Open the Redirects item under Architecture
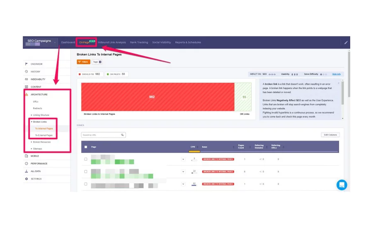 (x=37, y=108)
